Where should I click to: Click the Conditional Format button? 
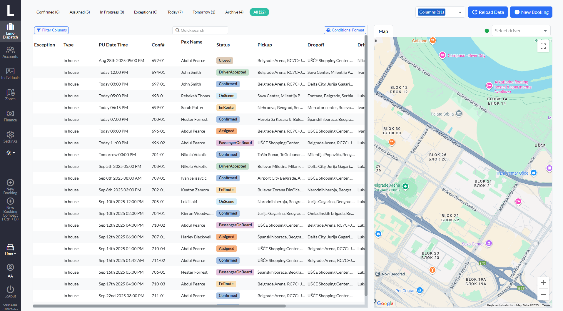(345, 30)
